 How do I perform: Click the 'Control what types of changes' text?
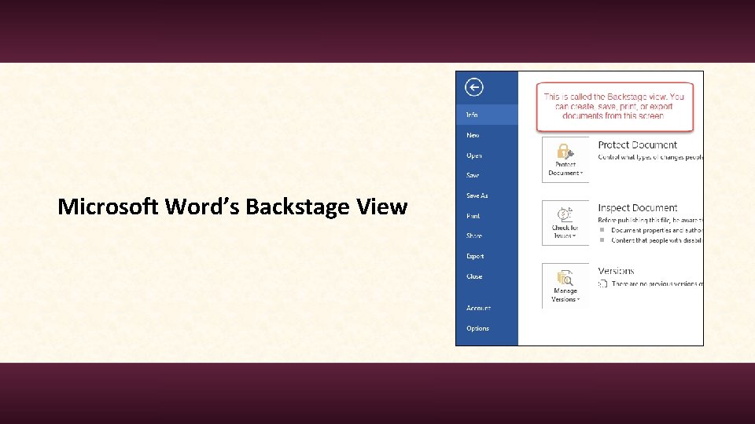650,157
